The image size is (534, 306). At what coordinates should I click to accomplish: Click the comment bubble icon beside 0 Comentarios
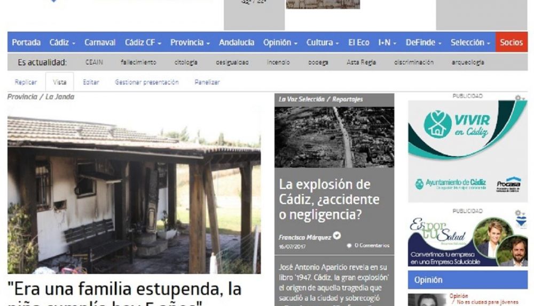[x=349, y=246]
